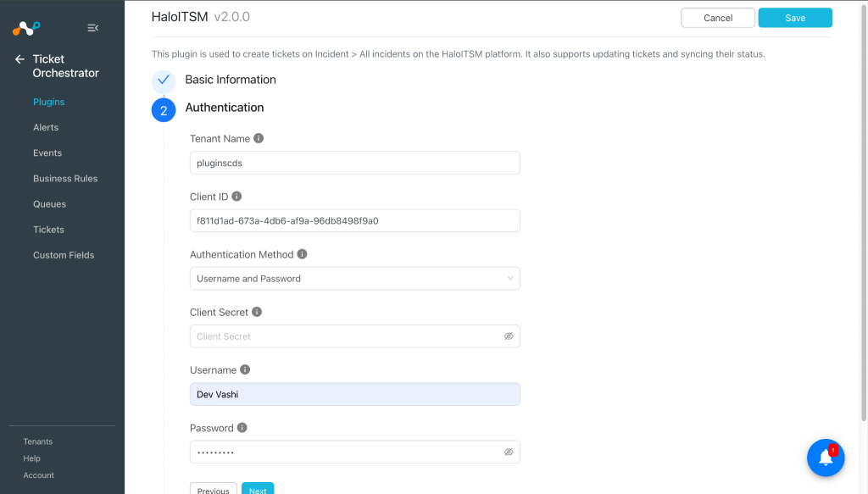
Task: Open the Tenants link
Action: pos(37,441)
